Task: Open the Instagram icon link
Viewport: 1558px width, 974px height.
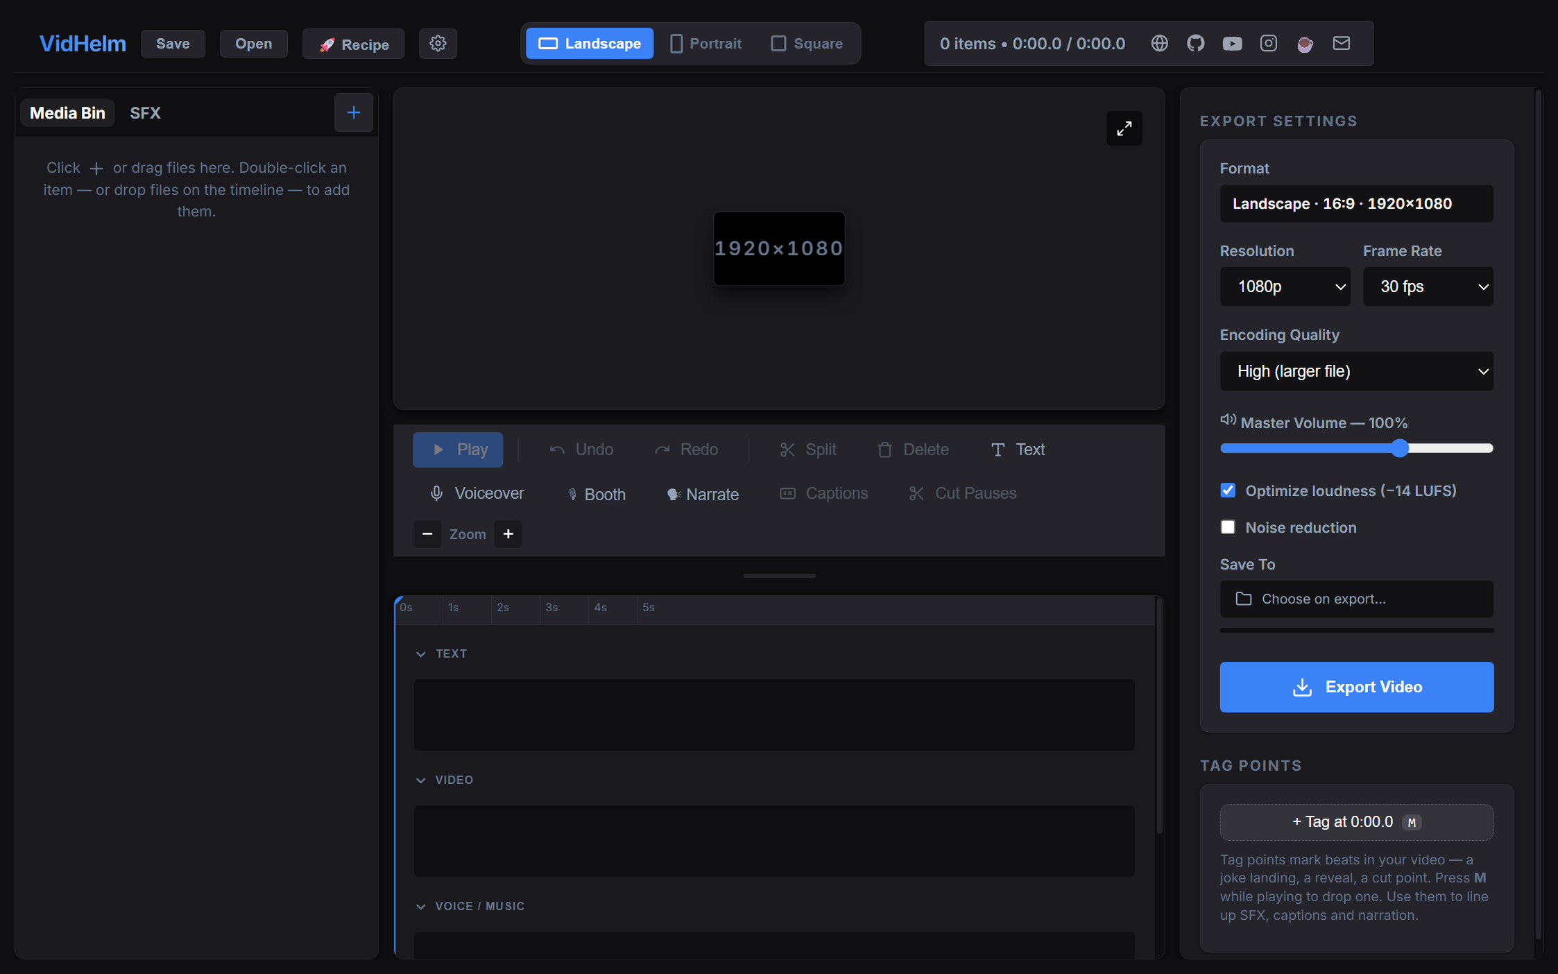Action: click(1269, 44)
